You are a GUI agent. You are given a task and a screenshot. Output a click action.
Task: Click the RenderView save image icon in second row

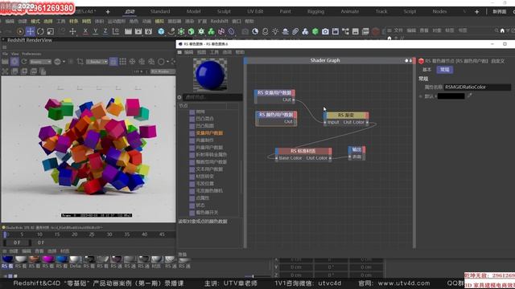click(x=14, y=71)
